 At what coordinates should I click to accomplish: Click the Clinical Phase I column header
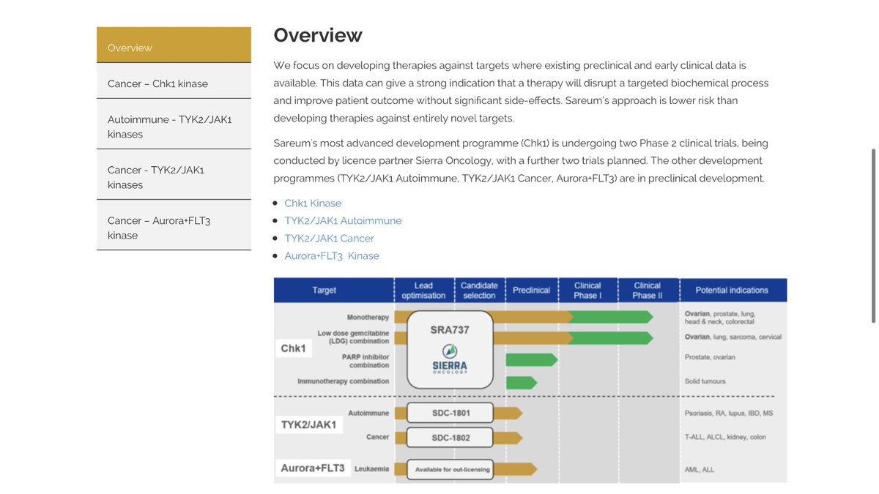(587, 291)
